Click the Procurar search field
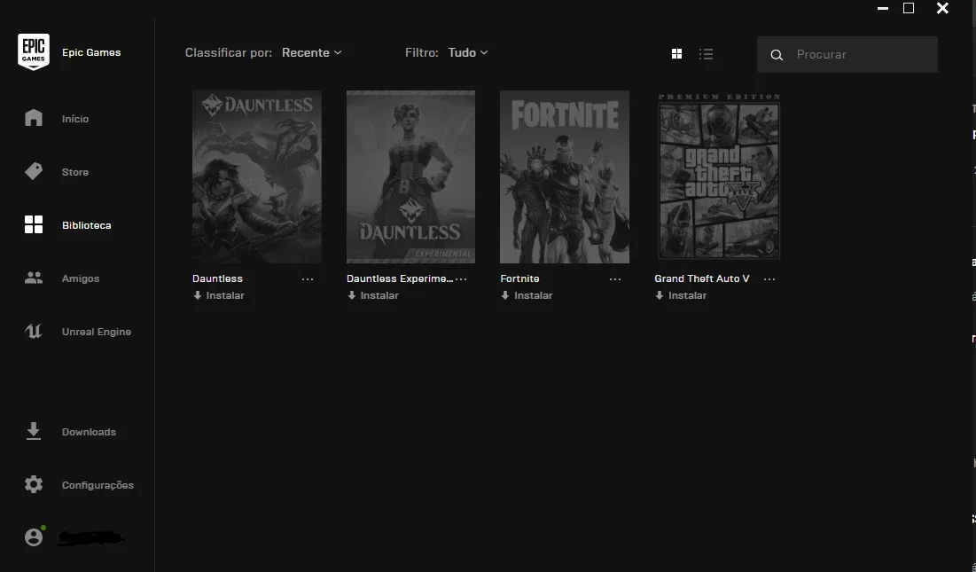Image resolution: width=976 pixels, height=572 pixels. [x=847, y=54]
